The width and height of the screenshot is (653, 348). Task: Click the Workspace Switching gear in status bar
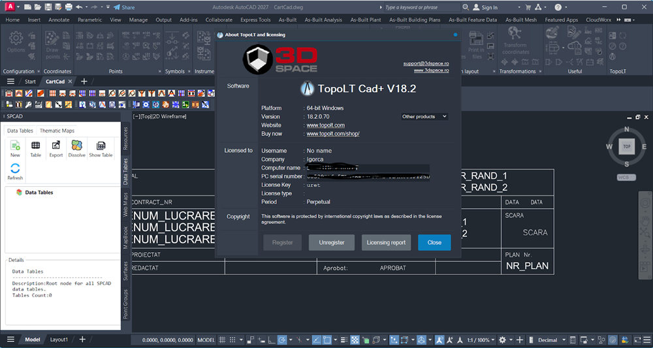[x=502, y=340]
